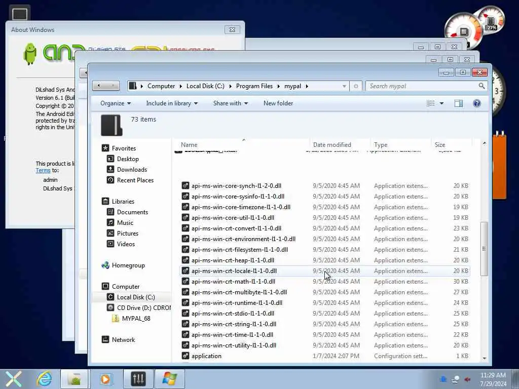Click Program Files in the breadcrumb
This screenshot has width=519, height=389.
254,86
